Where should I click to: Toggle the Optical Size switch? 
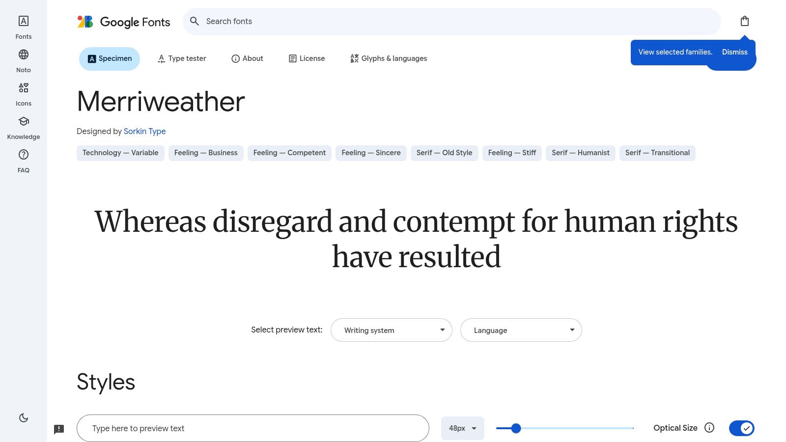click(742, 428)
